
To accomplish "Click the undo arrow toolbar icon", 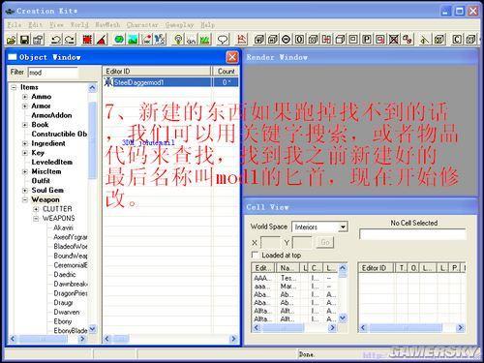I will 56,40.
